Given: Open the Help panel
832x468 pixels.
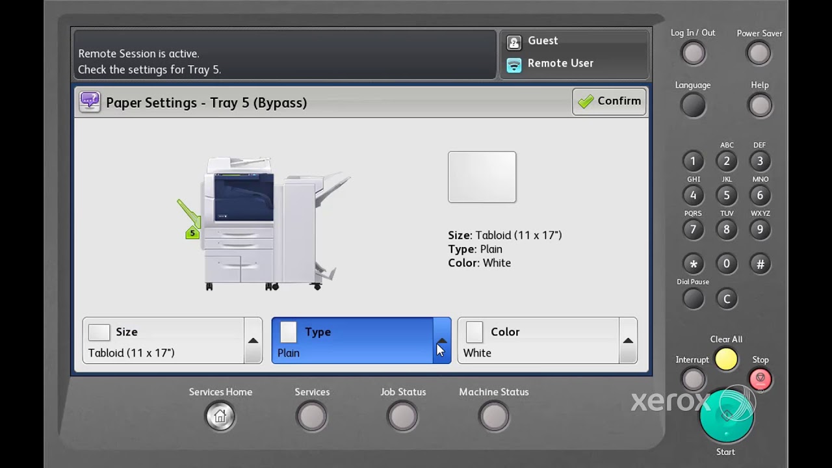Looking at the screenshot, I should click(x=760, y=104).
